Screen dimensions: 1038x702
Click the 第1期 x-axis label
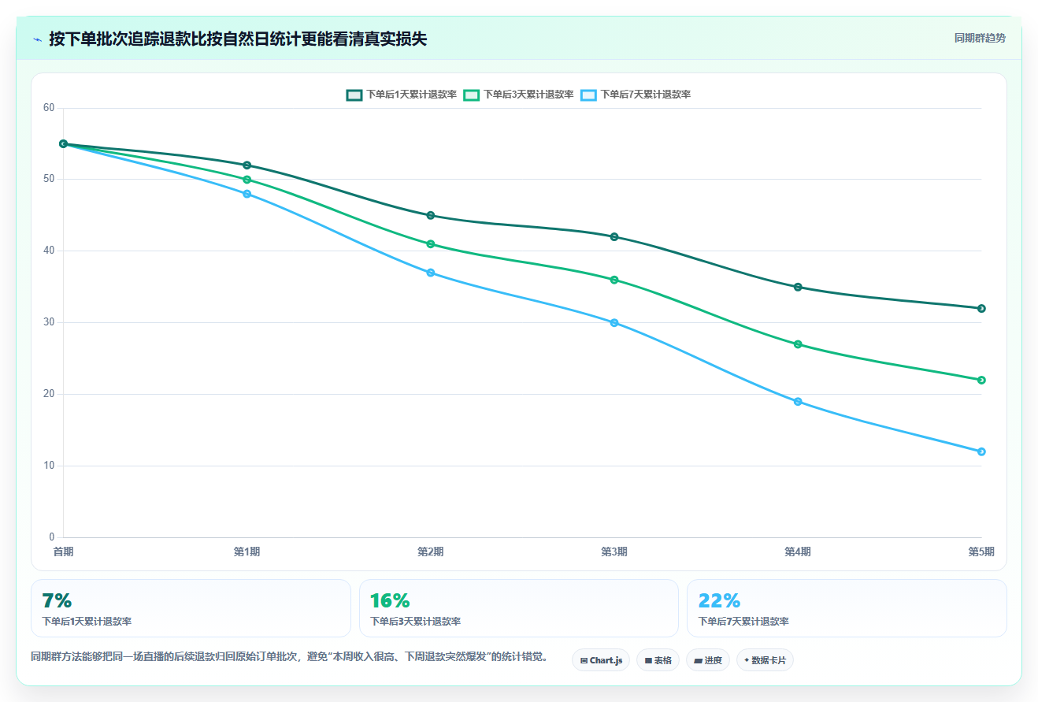pyautogui.click(x=247, y=552)
